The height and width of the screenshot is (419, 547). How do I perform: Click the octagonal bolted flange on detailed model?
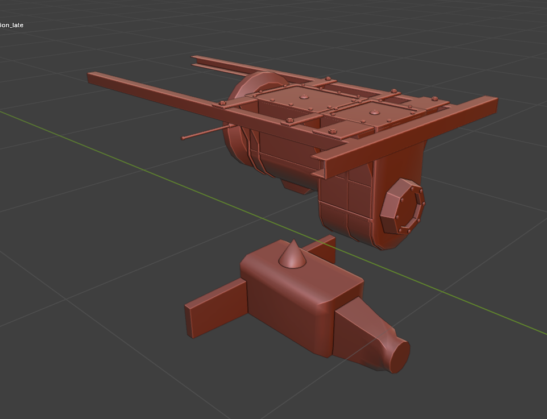click(402, 206)
